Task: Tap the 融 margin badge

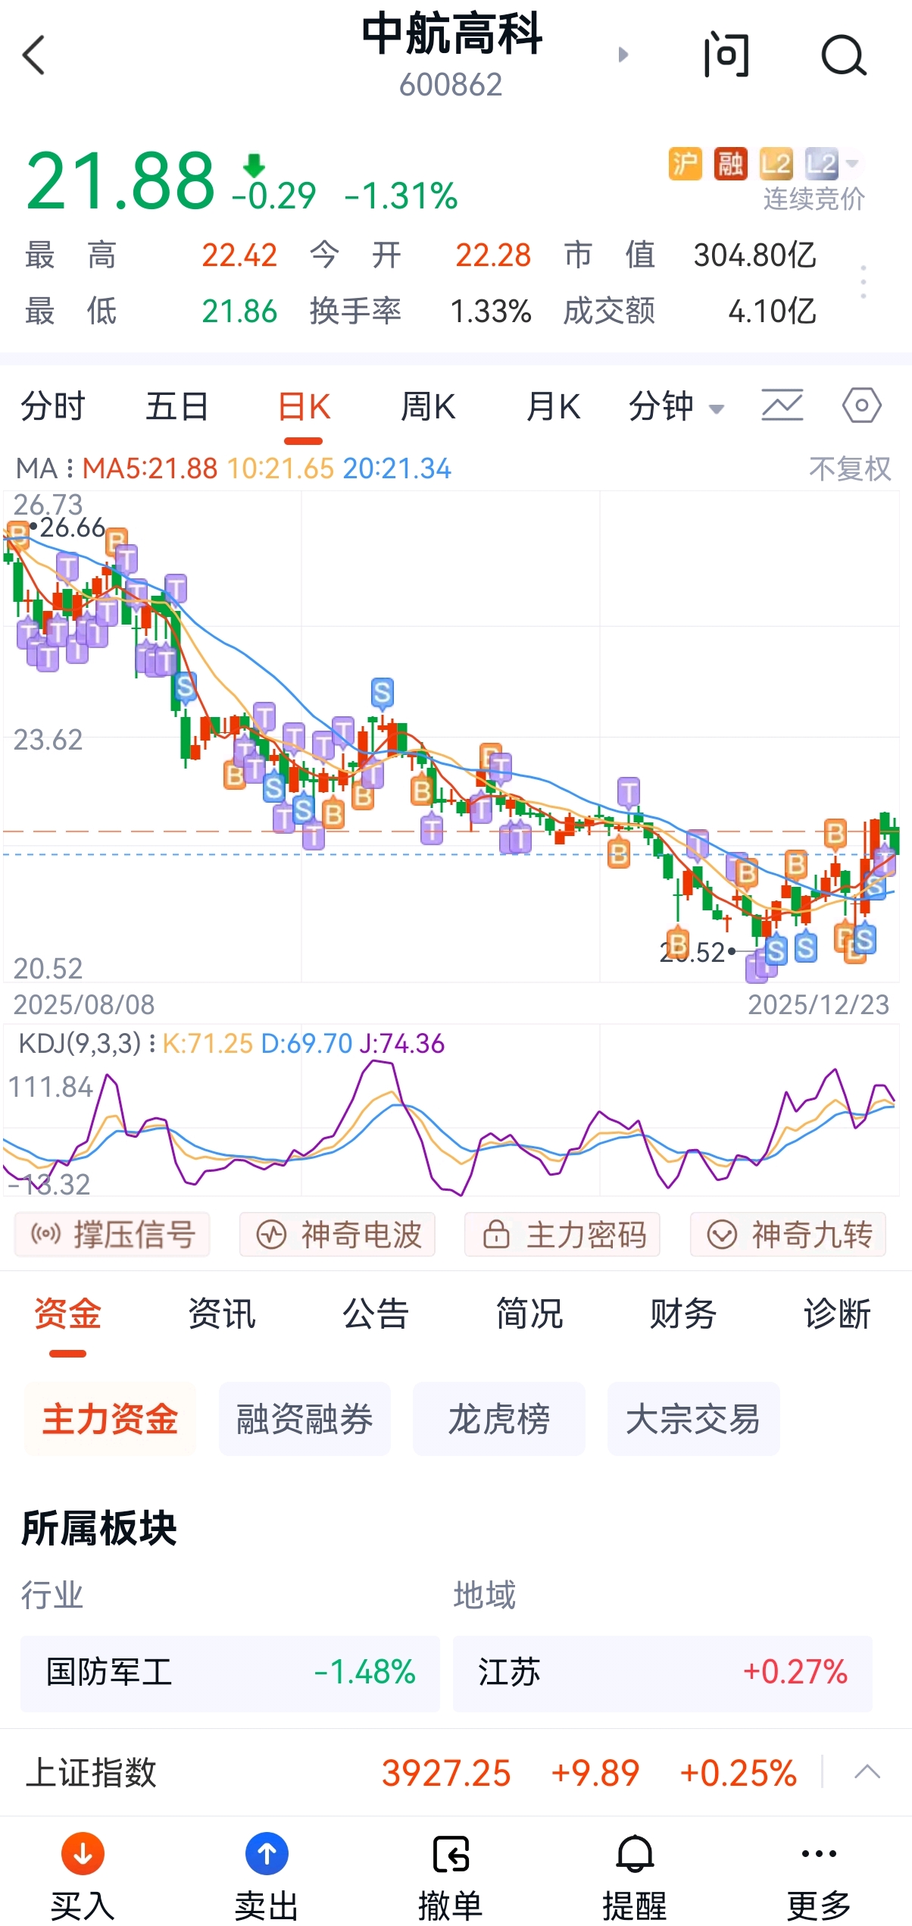Action: 730,163
